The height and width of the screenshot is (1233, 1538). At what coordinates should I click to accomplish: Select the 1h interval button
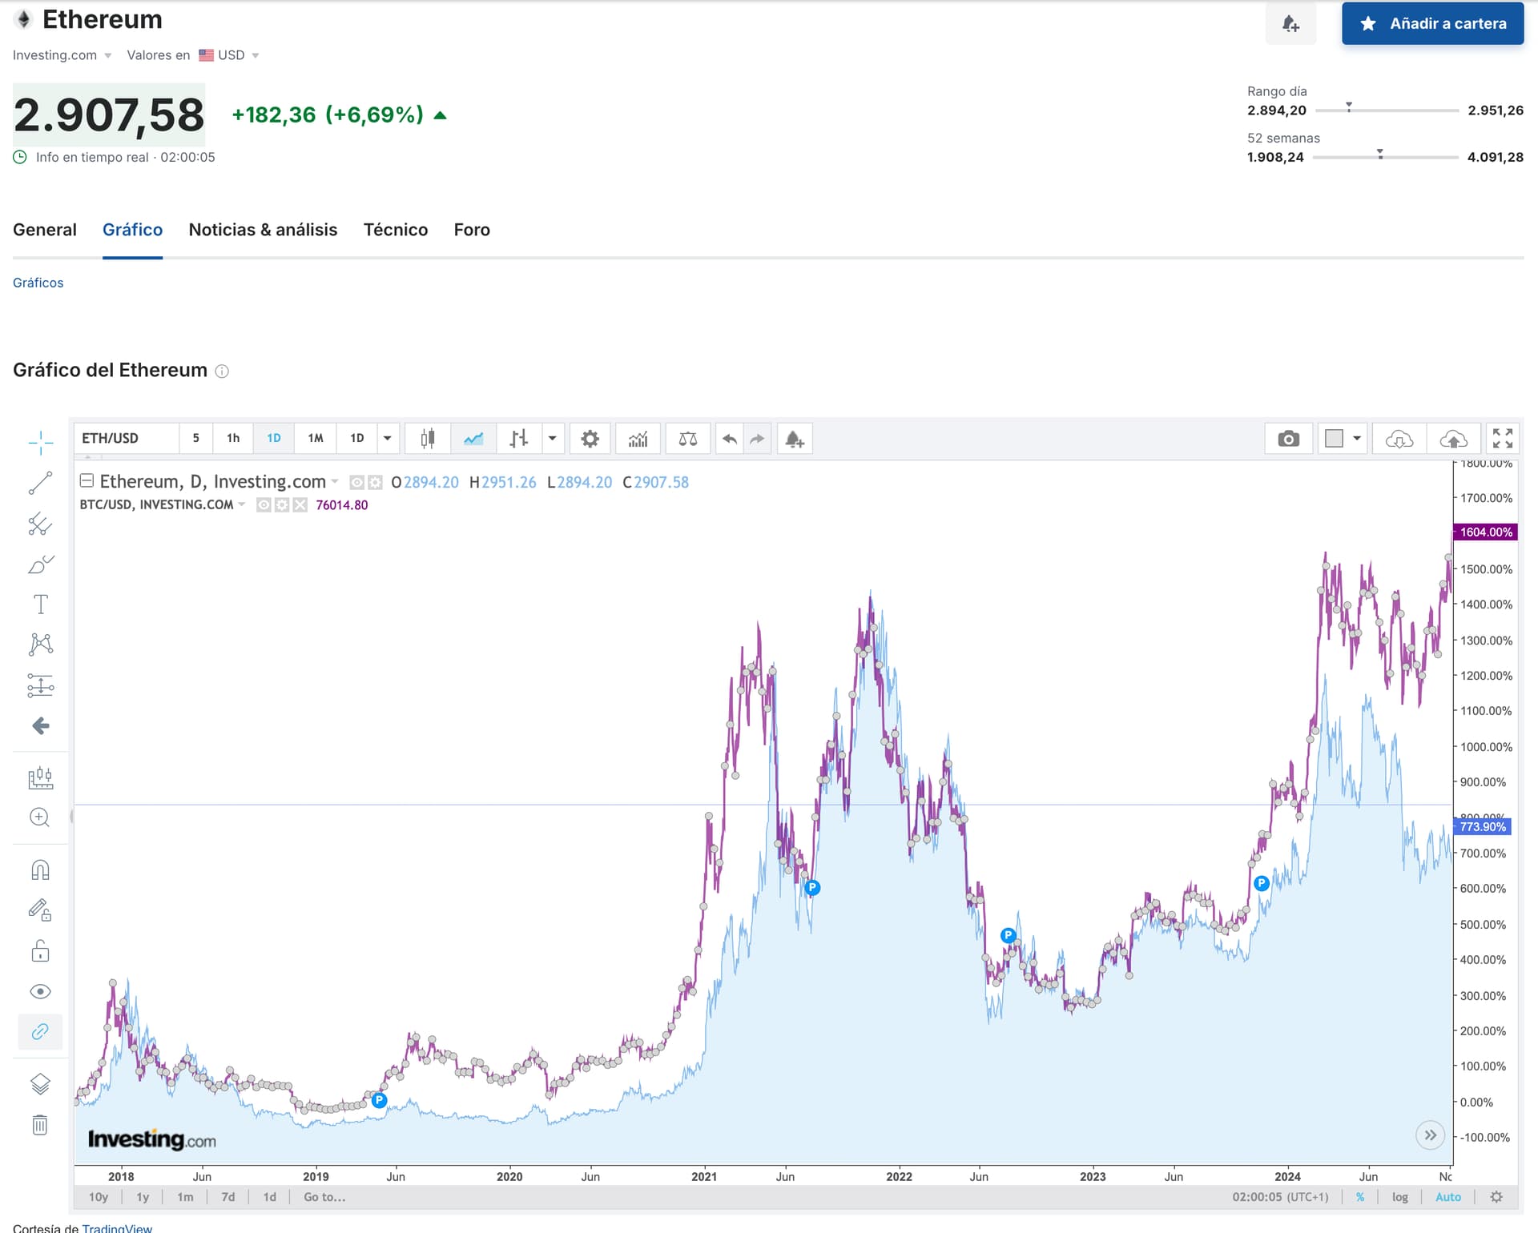pos(233,439)
